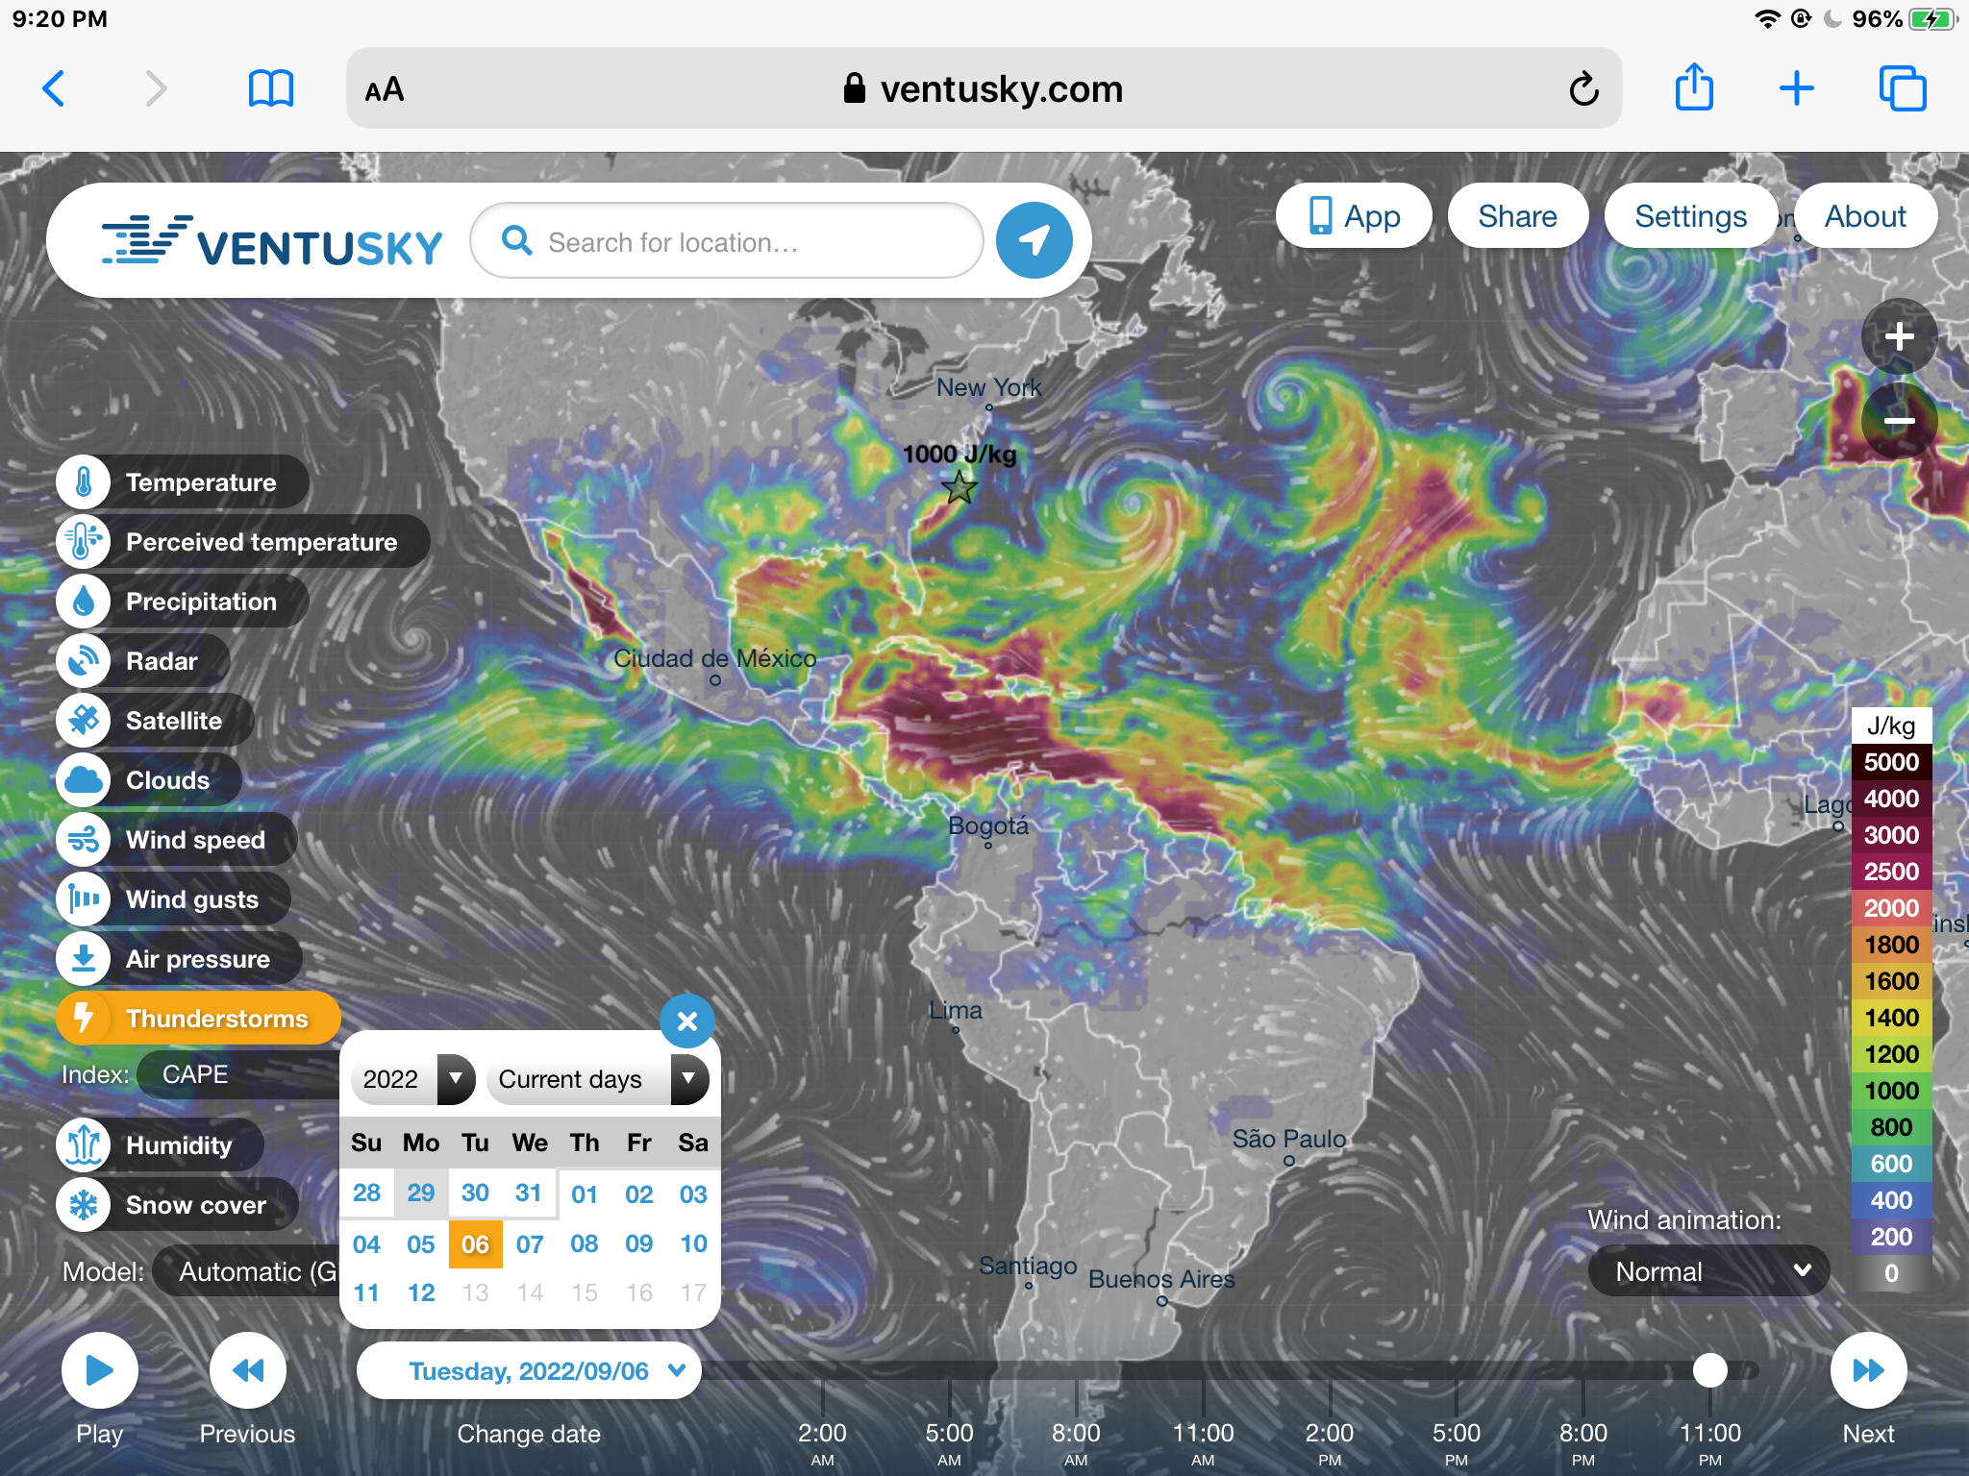This screenshot has width=1969, height=1476.
Task: Click the 1000 J/kg legend swatch
Action: click(x=1891, y=1091)
